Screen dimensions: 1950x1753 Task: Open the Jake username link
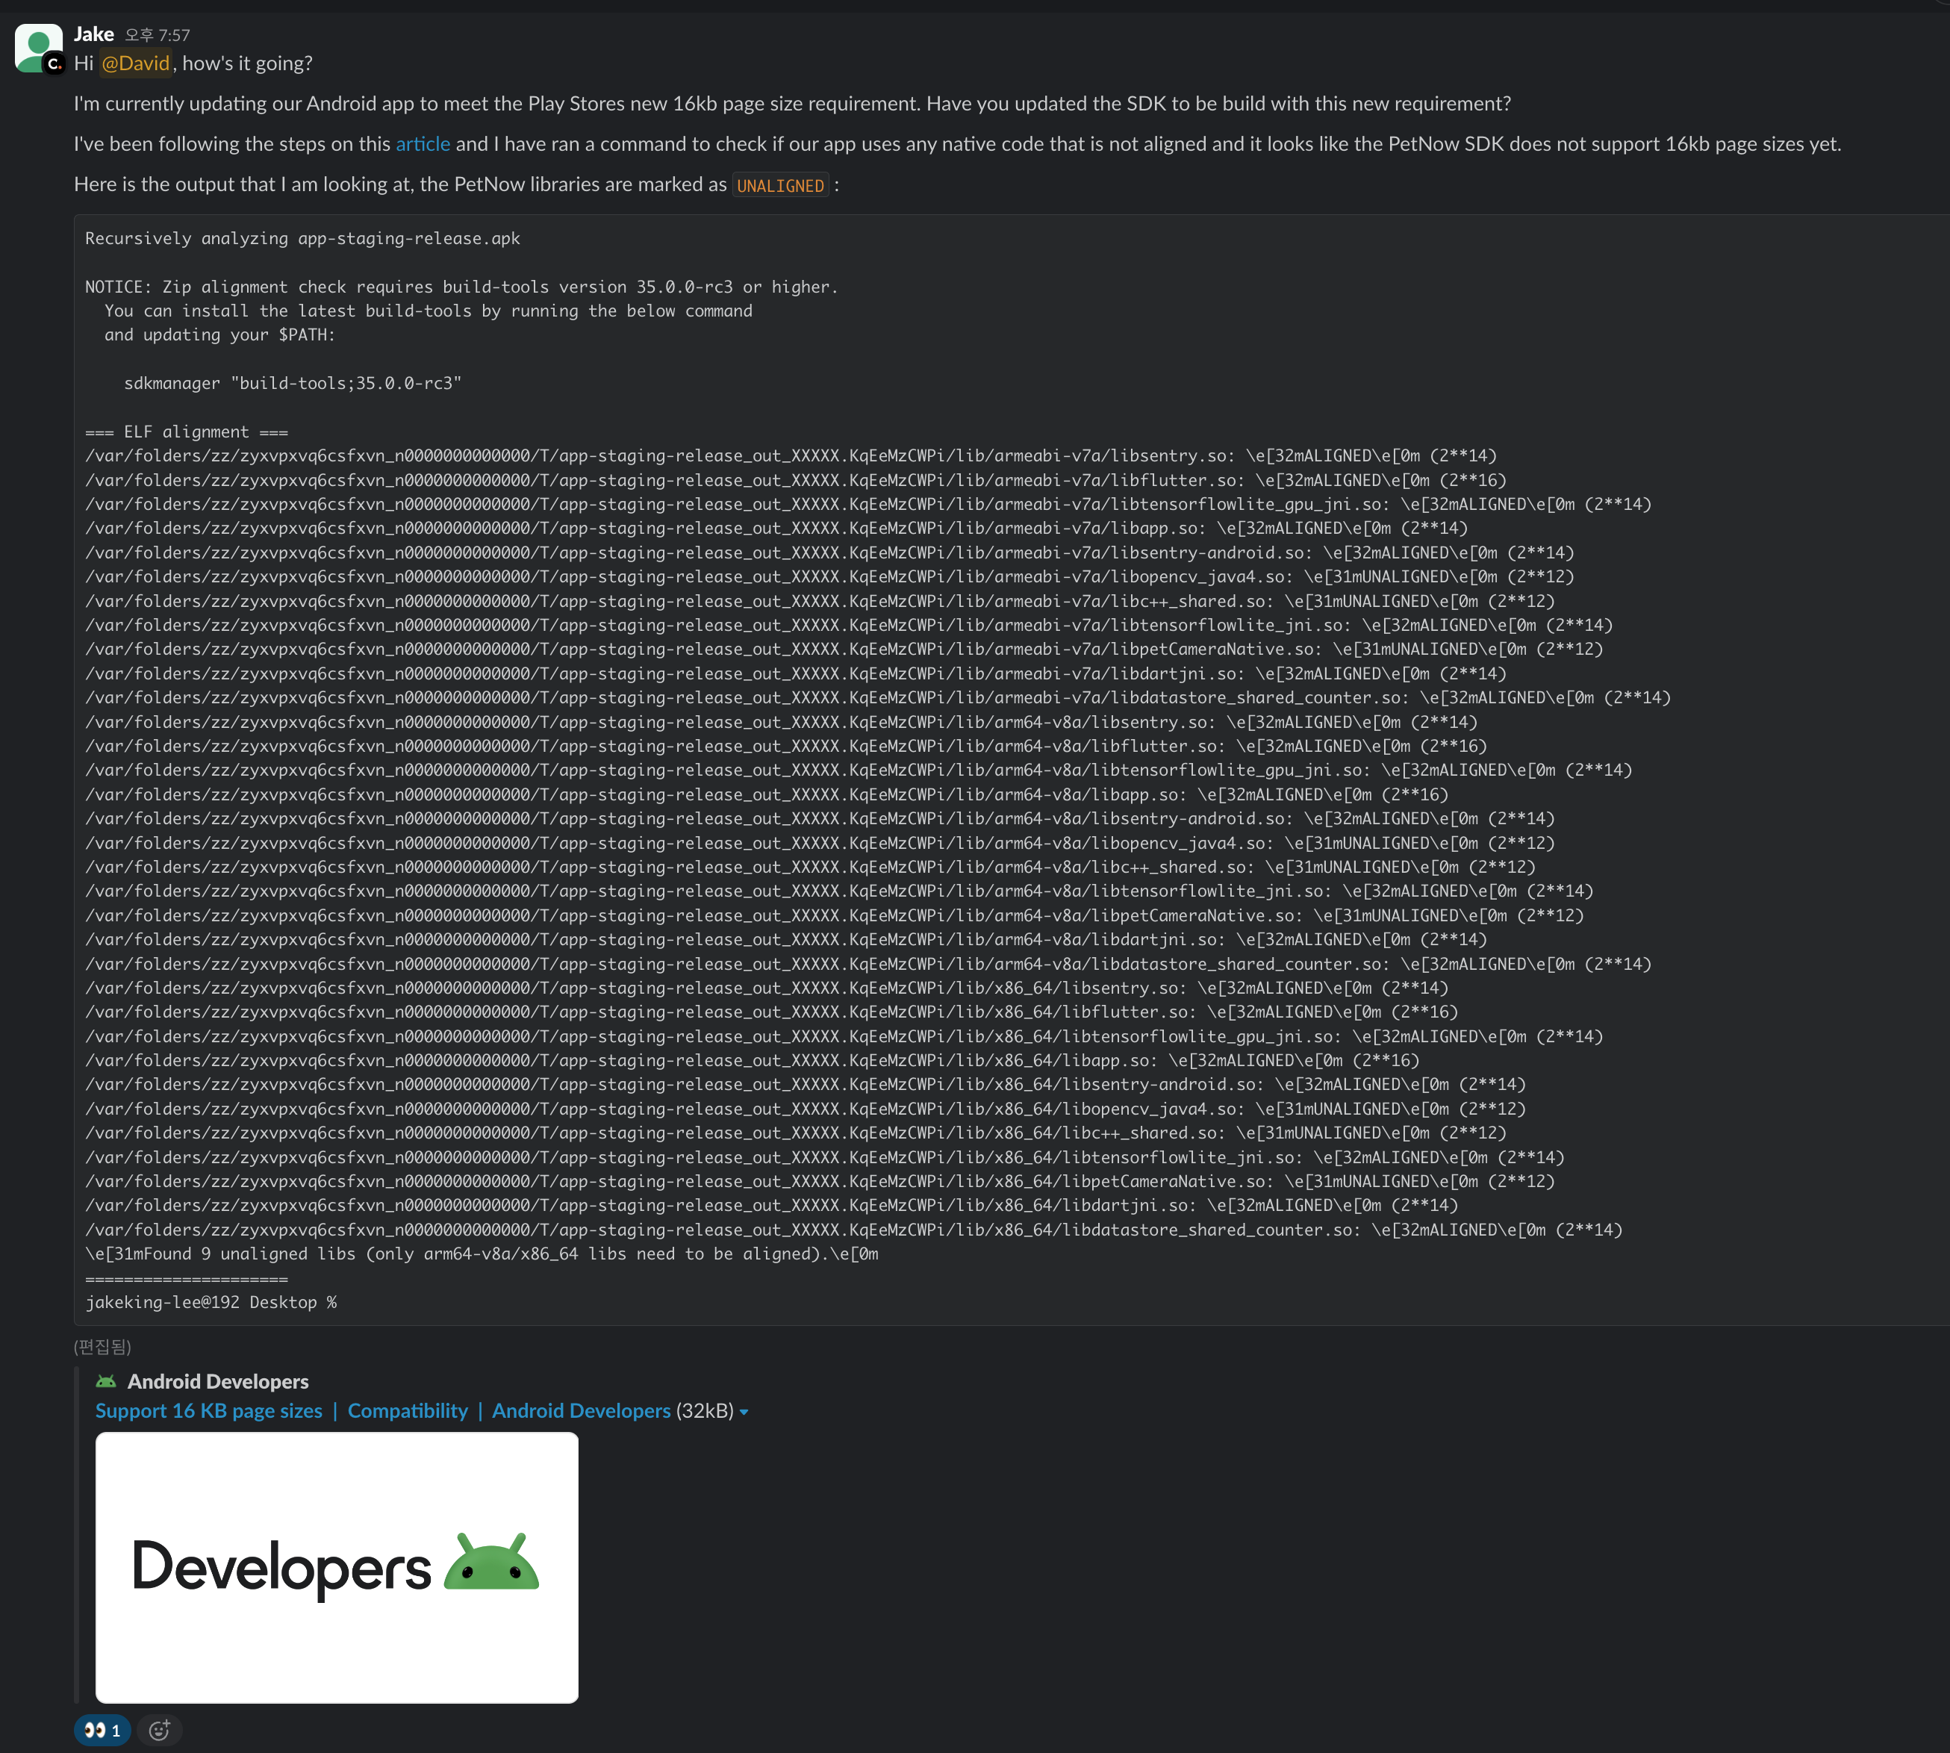click(93, 34)
